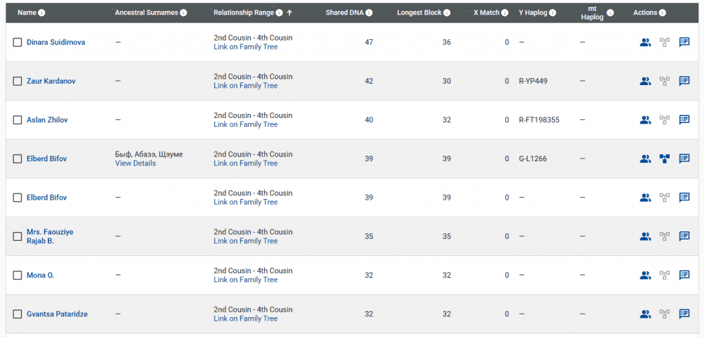
Task: Click info icon beside Shared DNA header
Action: tap(369, 13)
